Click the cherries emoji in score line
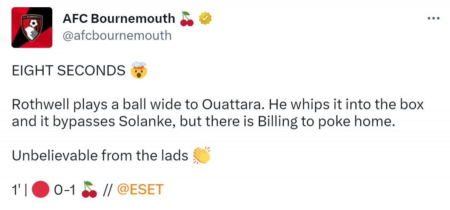Screen dimensions: 450x210 [89, 189]
